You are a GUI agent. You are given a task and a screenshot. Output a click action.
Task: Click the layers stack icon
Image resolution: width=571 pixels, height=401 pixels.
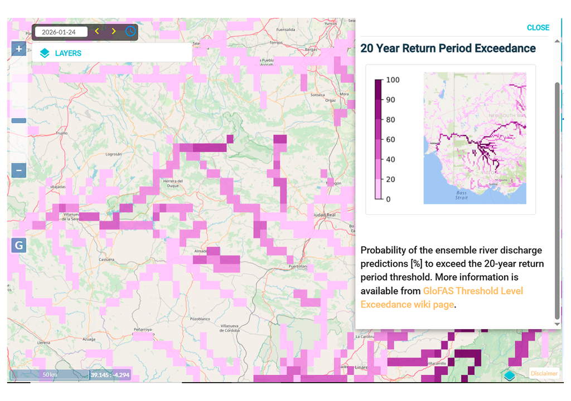(45, 53)
